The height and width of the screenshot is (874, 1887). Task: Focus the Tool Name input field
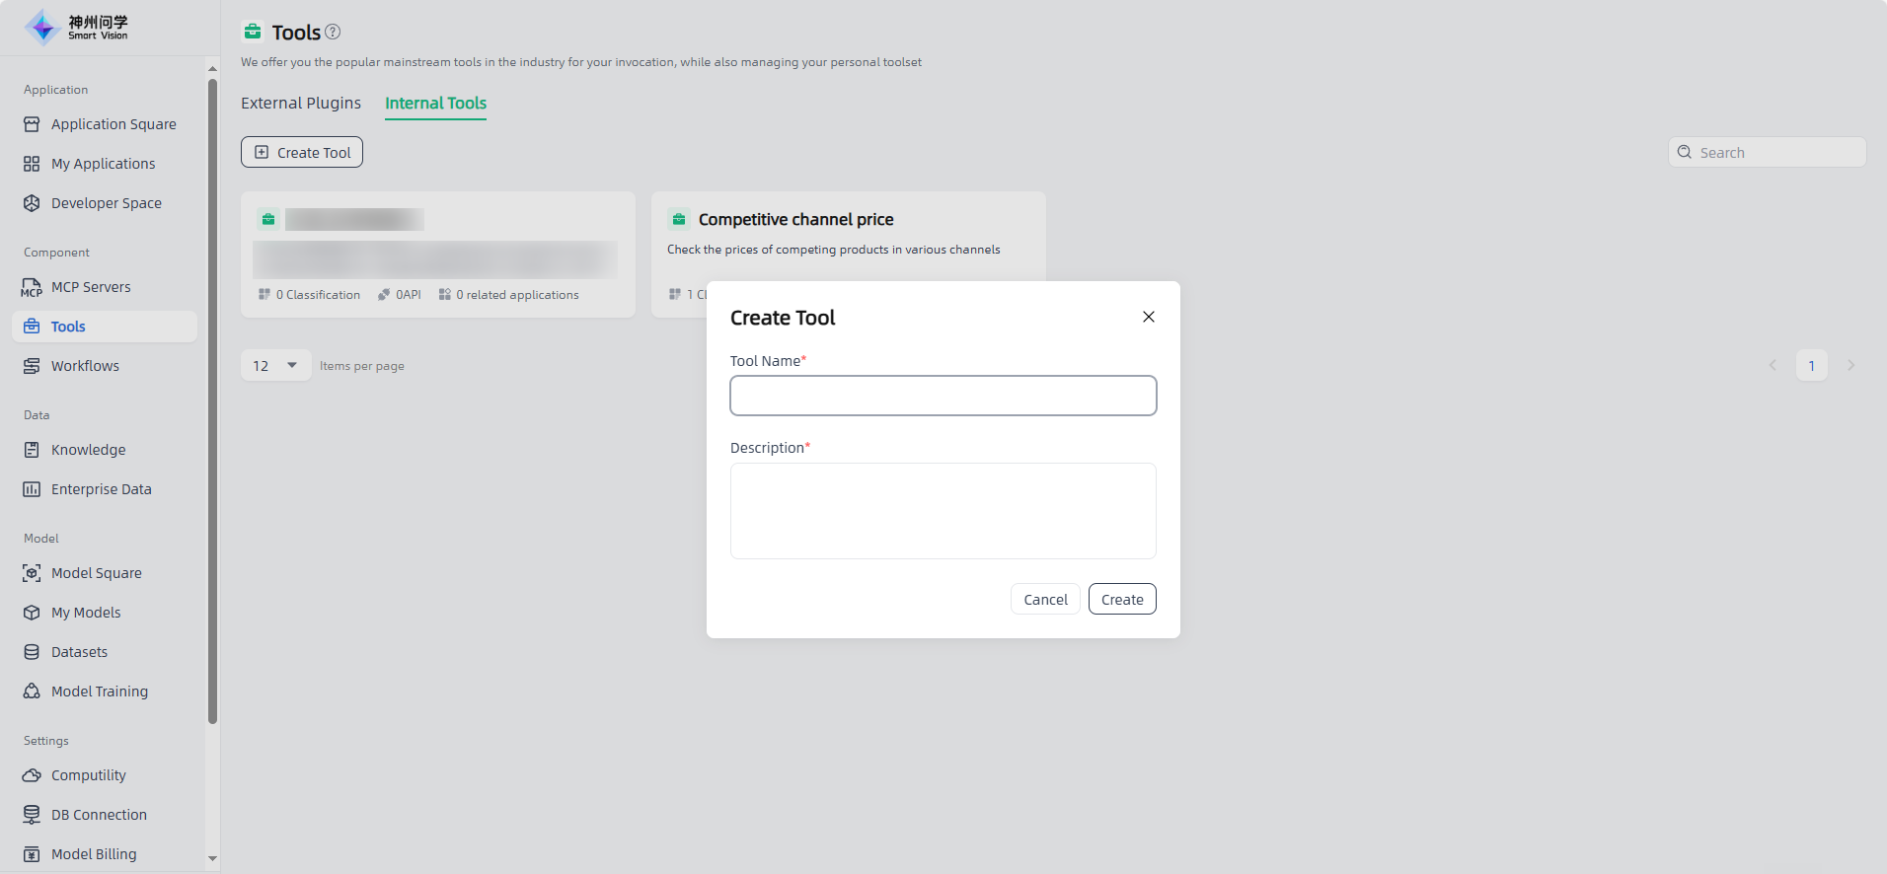(943, 396)
